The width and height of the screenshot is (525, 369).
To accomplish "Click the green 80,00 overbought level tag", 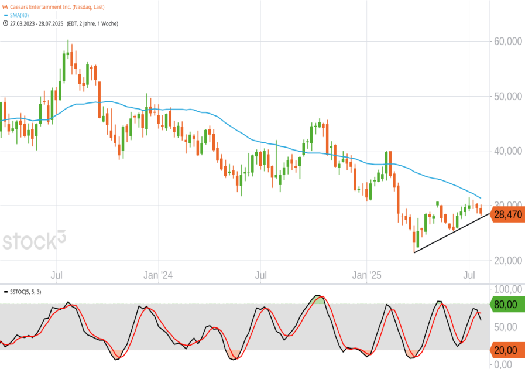I will point(507,305).
